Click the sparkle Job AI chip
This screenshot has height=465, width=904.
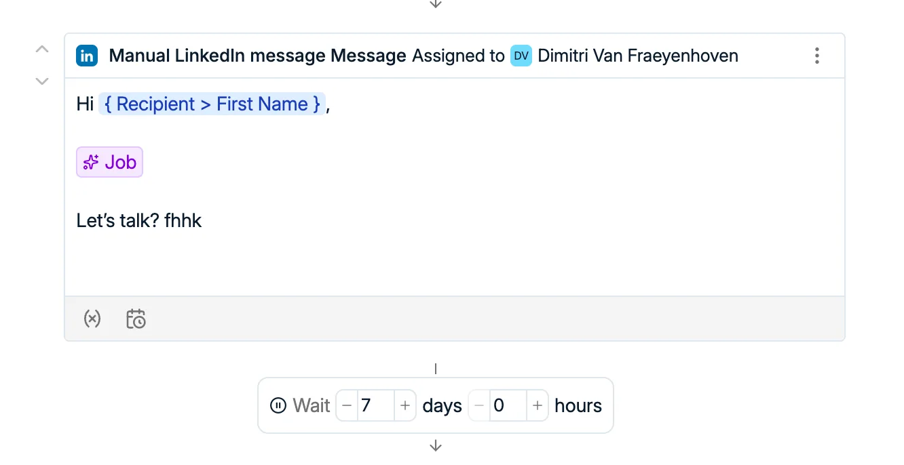click(x=110, y=162)
